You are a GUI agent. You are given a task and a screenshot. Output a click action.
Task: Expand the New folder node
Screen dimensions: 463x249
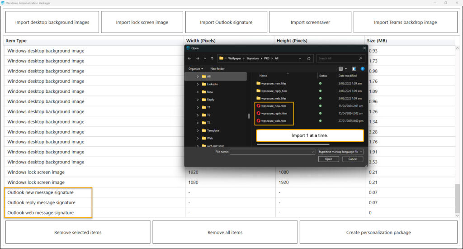tap(198, 92)
